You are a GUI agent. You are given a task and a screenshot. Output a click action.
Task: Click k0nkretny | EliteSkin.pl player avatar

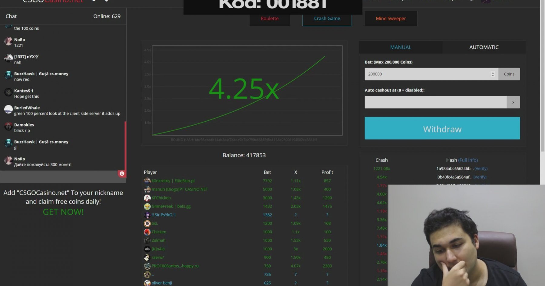coord(147,181)
